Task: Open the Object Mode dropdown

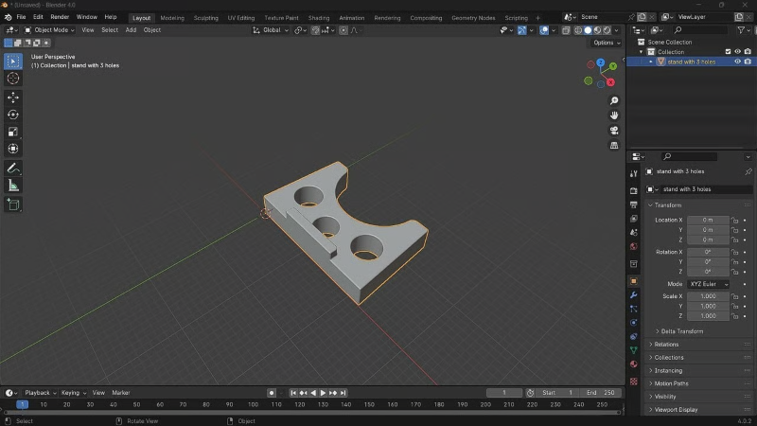Action: click(x=49, y=30)
